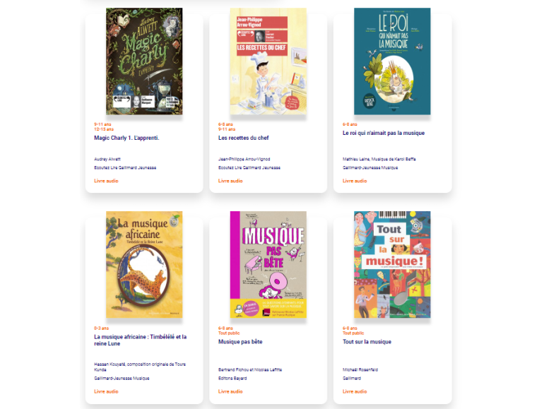Image resolution: width=544 pixels, height=409 pixels.
Task: Select author Jean-Philippe Arrou-Vignod
Action: point(244,159)
